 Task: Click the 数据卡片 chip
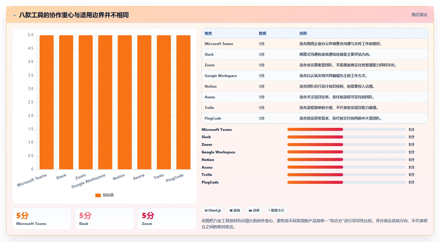click(x=276, y=210)
